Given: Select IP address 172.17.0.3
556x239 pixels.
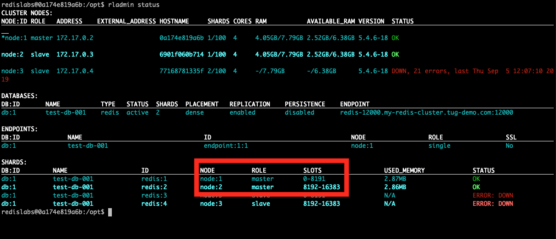Looking at the screenshot, I should pos(75,54).
